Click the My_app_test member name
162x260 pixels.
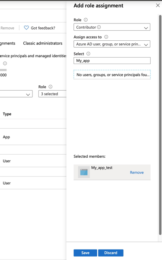point(102,168)
